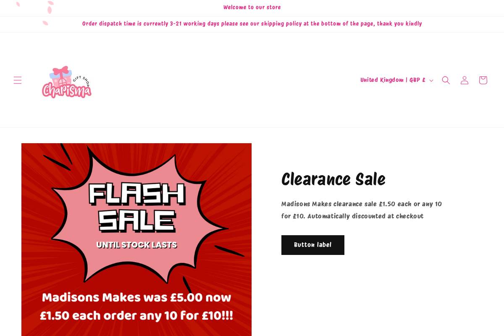Click the order dispatch time notice
The image size is (504, 336).
[252, 24]
